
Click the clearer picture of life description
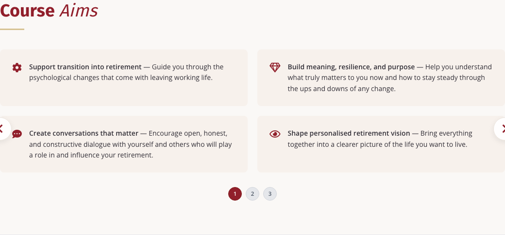377,144
